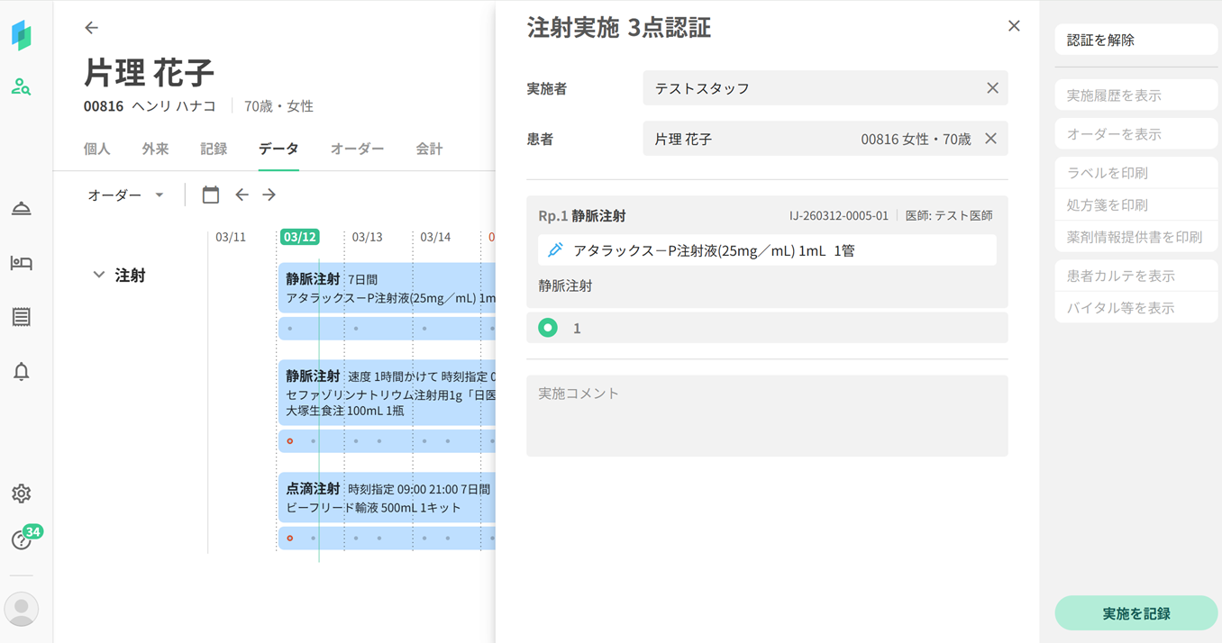Viewport: 1222px width, 643px height.
Task: Open the outpatient reception bell-tray icon
Action: coord(21,209)
